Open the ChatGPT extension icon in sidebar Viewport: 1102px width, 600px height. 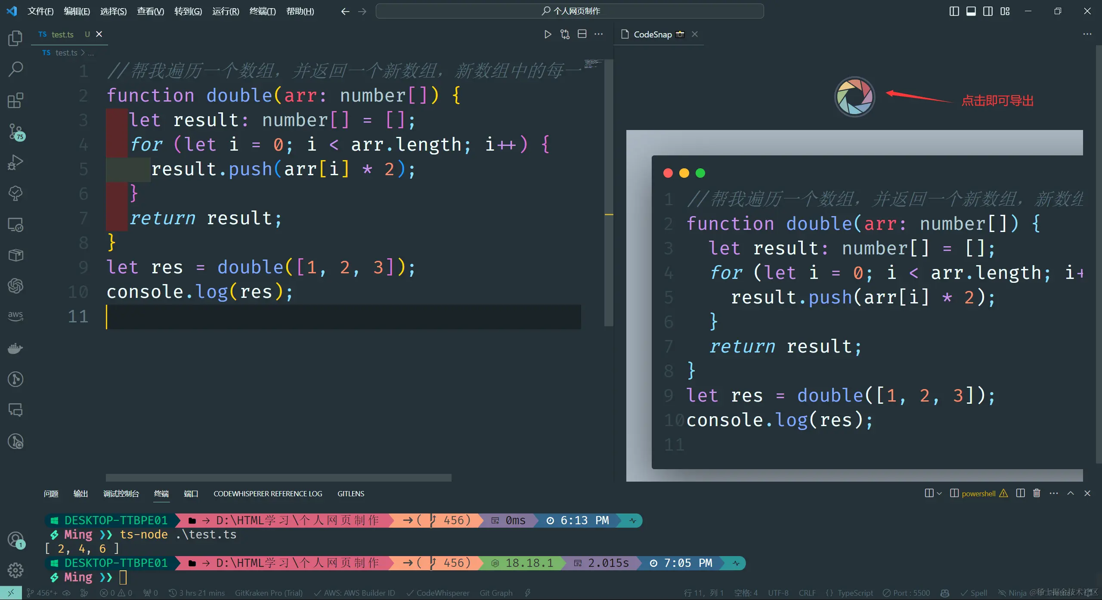click(x=15, y=286)
